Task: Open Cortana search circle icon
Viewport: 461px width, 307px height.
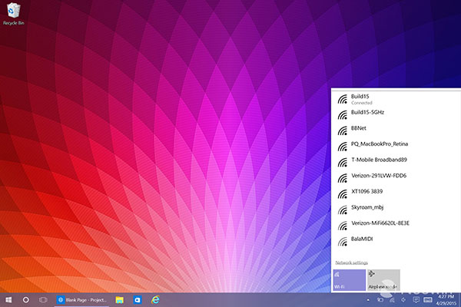Action: tap(26, 299)
